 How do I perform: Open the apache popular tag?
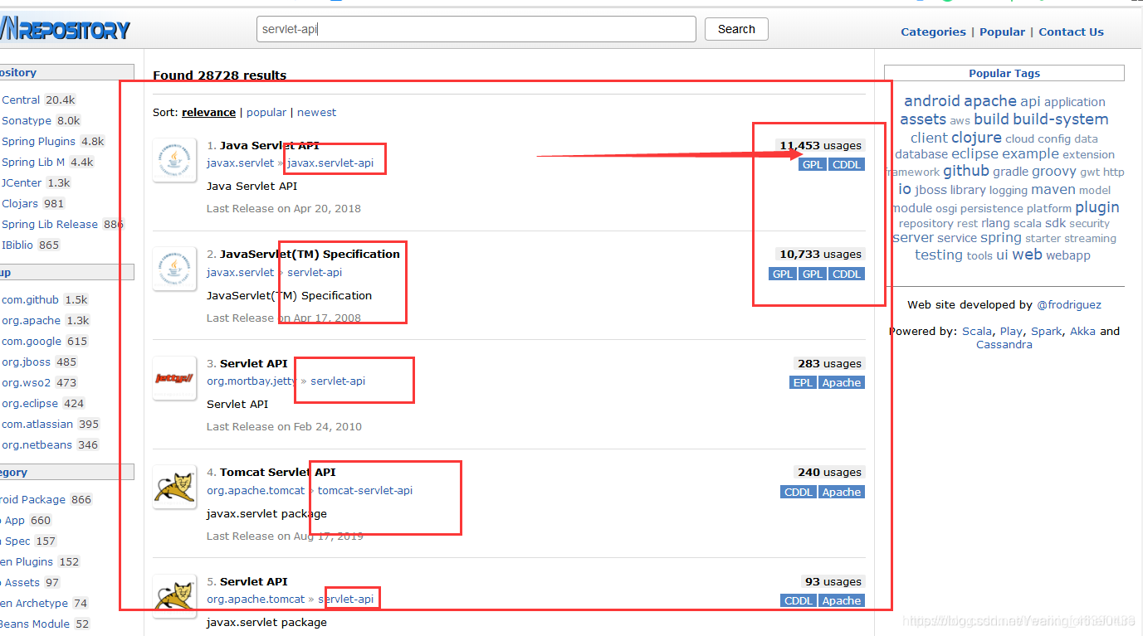click(x=990, y=101)
